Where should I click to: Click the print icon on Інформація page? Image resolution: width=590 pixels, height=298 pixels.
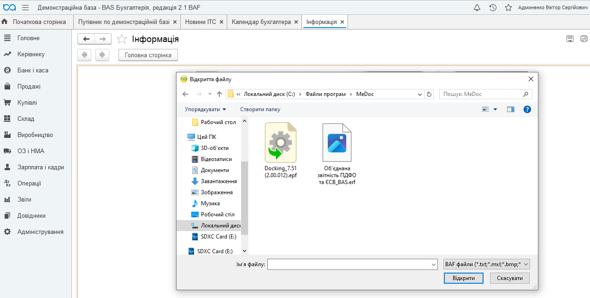(584, 39)
